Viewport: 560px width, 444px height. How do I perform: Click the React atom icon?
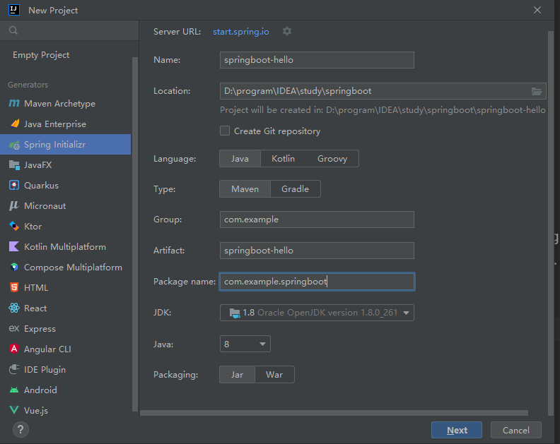point(14,308)
